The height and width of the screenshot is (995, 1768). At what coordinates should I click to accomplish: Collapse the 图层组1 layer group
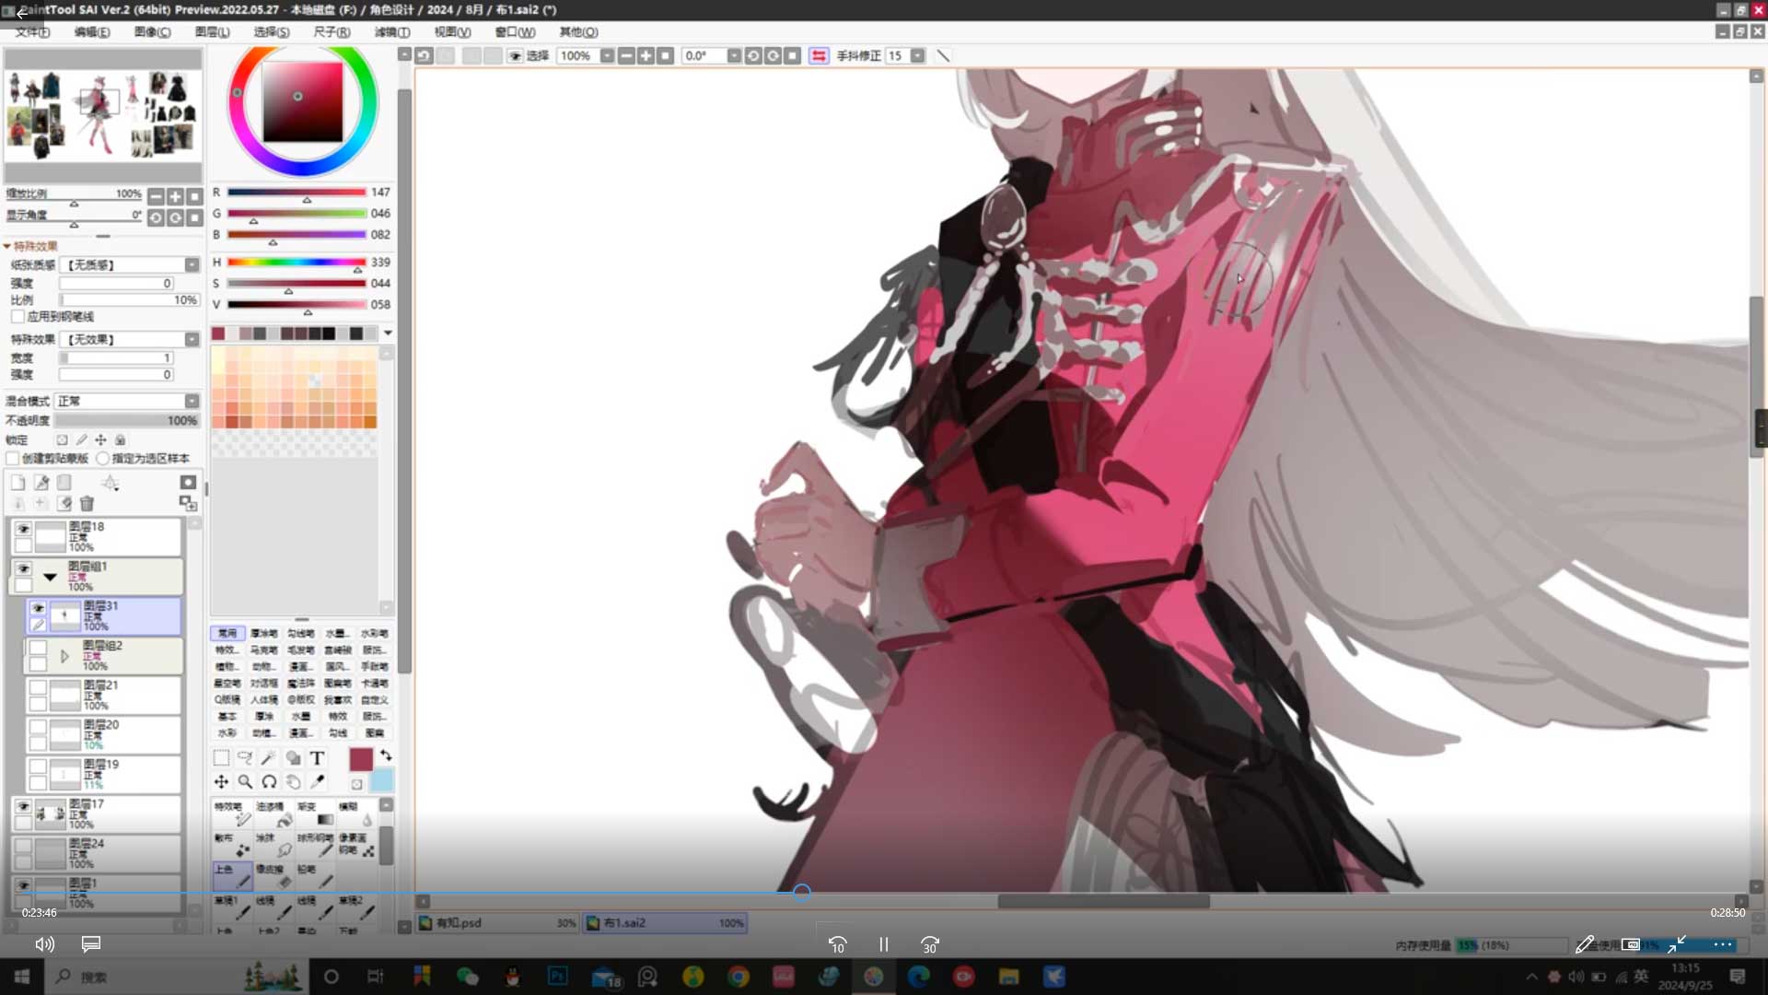[x=50, y=578]
